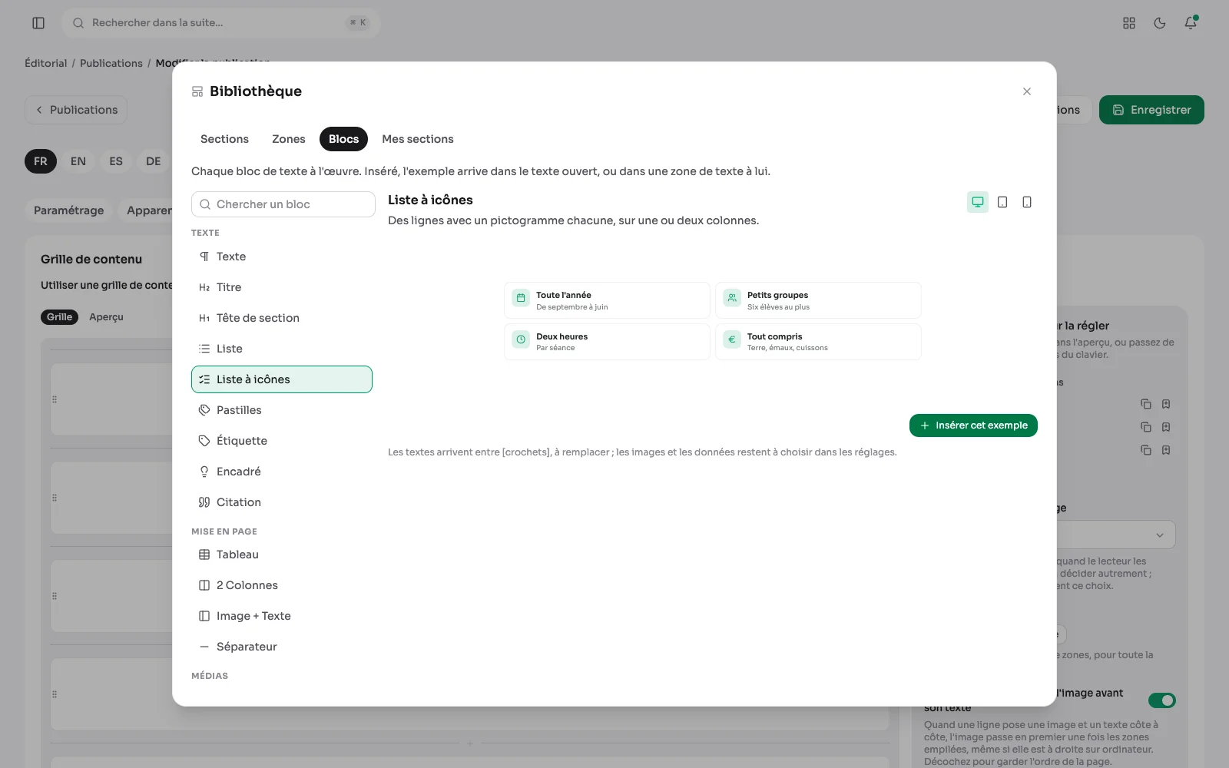This screenshot has height=768, width=1229.
Task: Switch to the ES language
Action: (116, 161)
